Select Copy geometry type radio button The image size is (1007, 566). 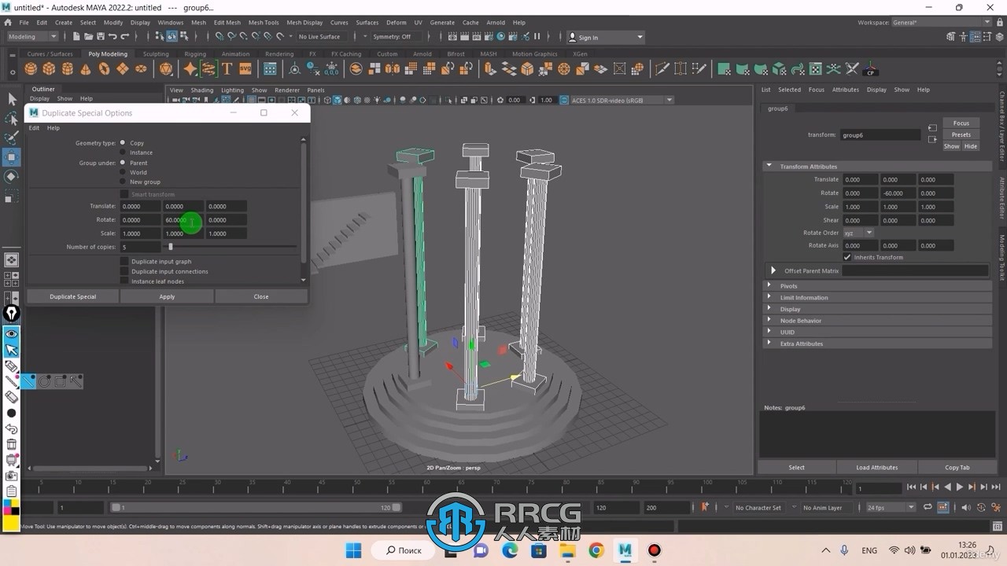pyautogui.click(x=123, y=143)
